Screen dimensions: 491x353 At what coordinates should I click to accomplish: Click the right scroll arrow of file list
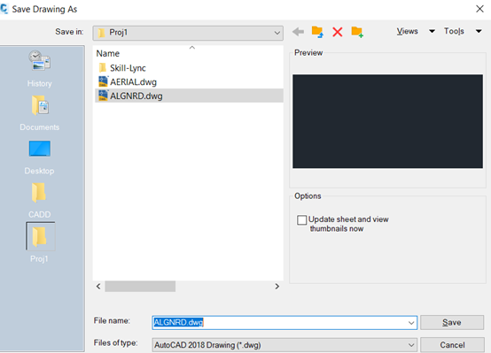click(277, 286)
